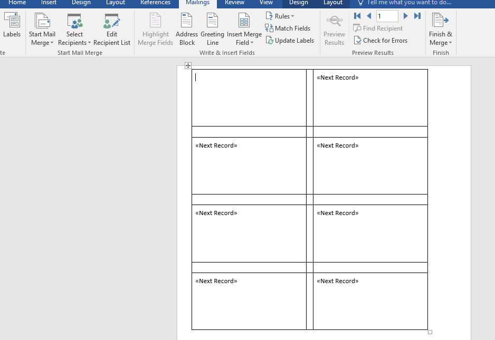Go to the first record arrow

tap(357, 16)
